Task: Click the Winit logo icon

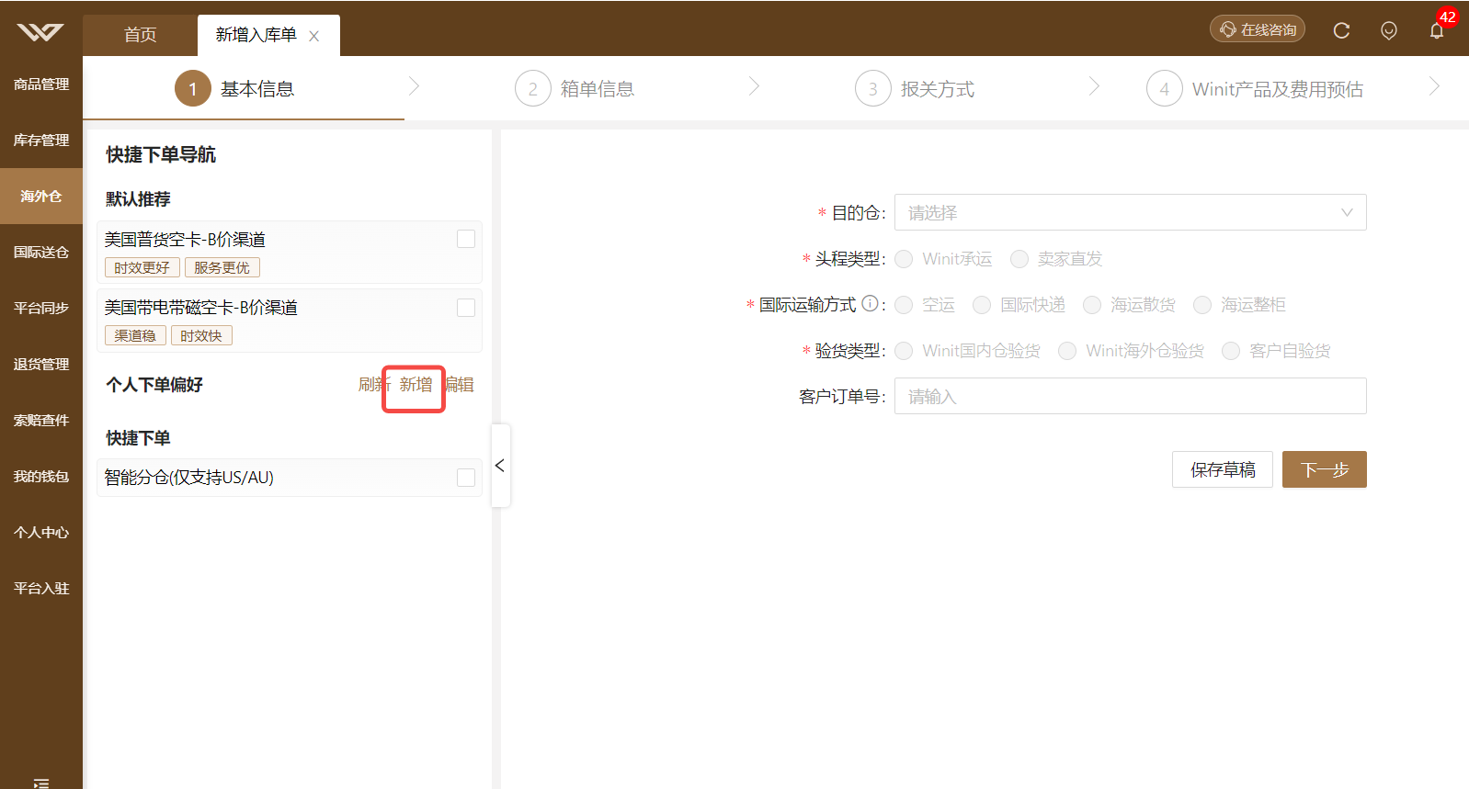Action: [x=40, y=32]
